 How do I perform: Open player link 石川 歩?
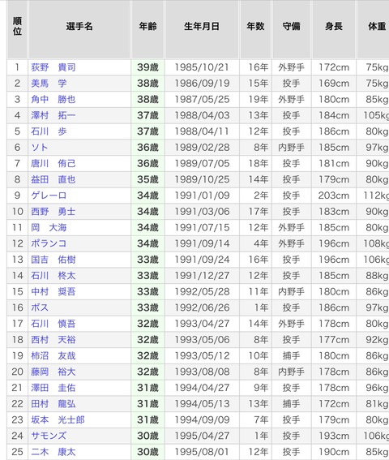pos(49,131)
